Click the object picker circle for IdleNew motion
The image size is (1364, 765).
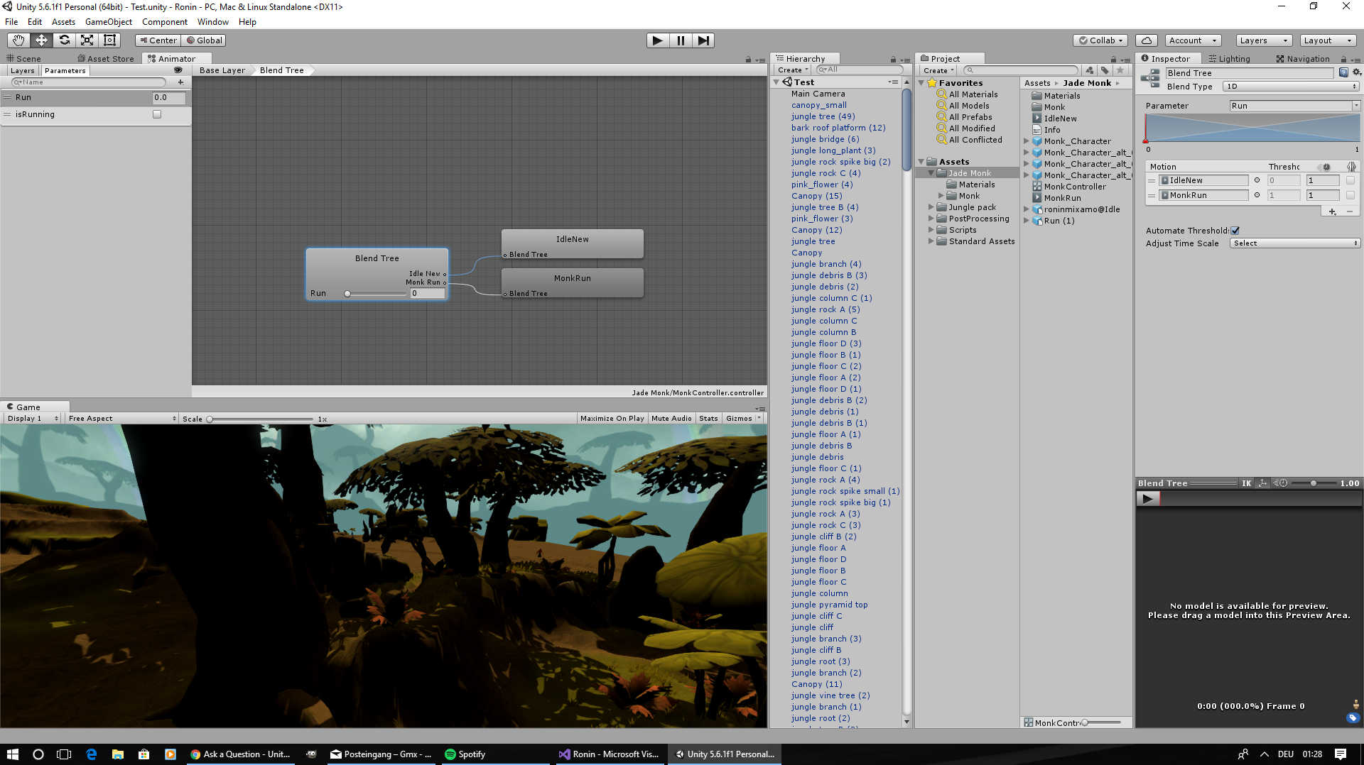[1257, 180]
